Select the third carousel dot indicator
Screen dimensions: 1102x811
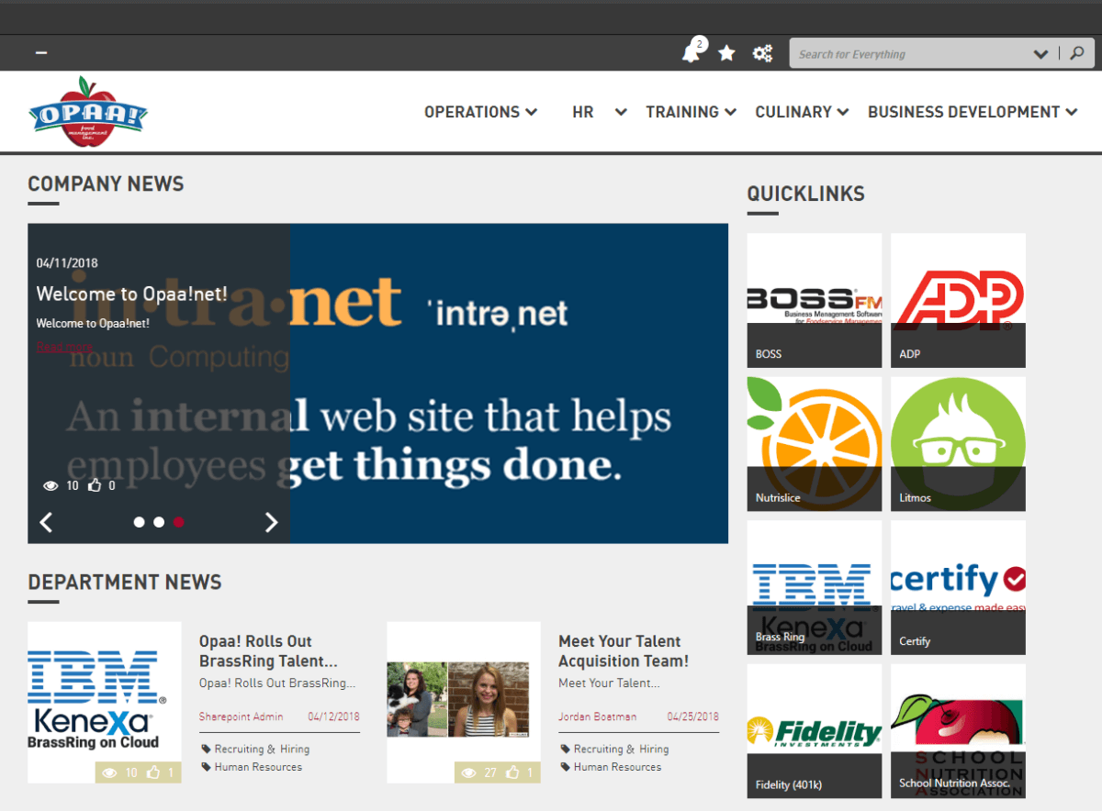coord(179,521)
